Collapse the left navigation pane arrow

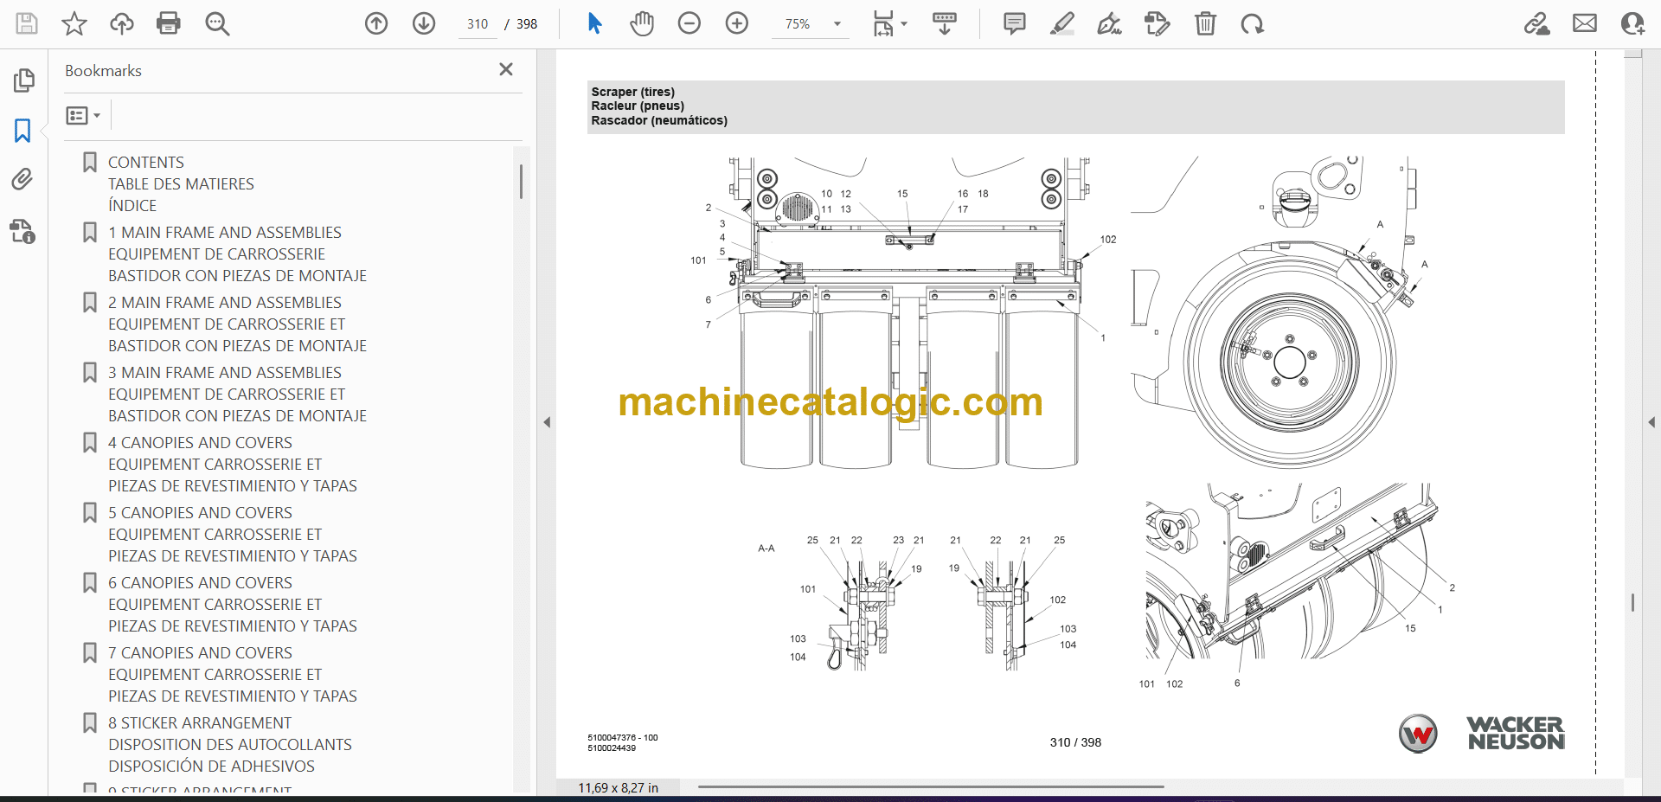point(547,422)
